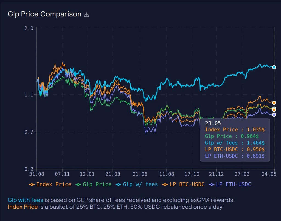Click the x-axis label '27.02'
Viewport: 281px width, 221px height.
click(x=242, y=174)
